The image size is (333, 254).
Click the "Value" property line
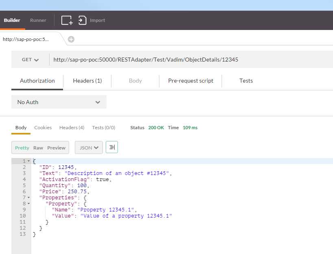pos(112,216)
